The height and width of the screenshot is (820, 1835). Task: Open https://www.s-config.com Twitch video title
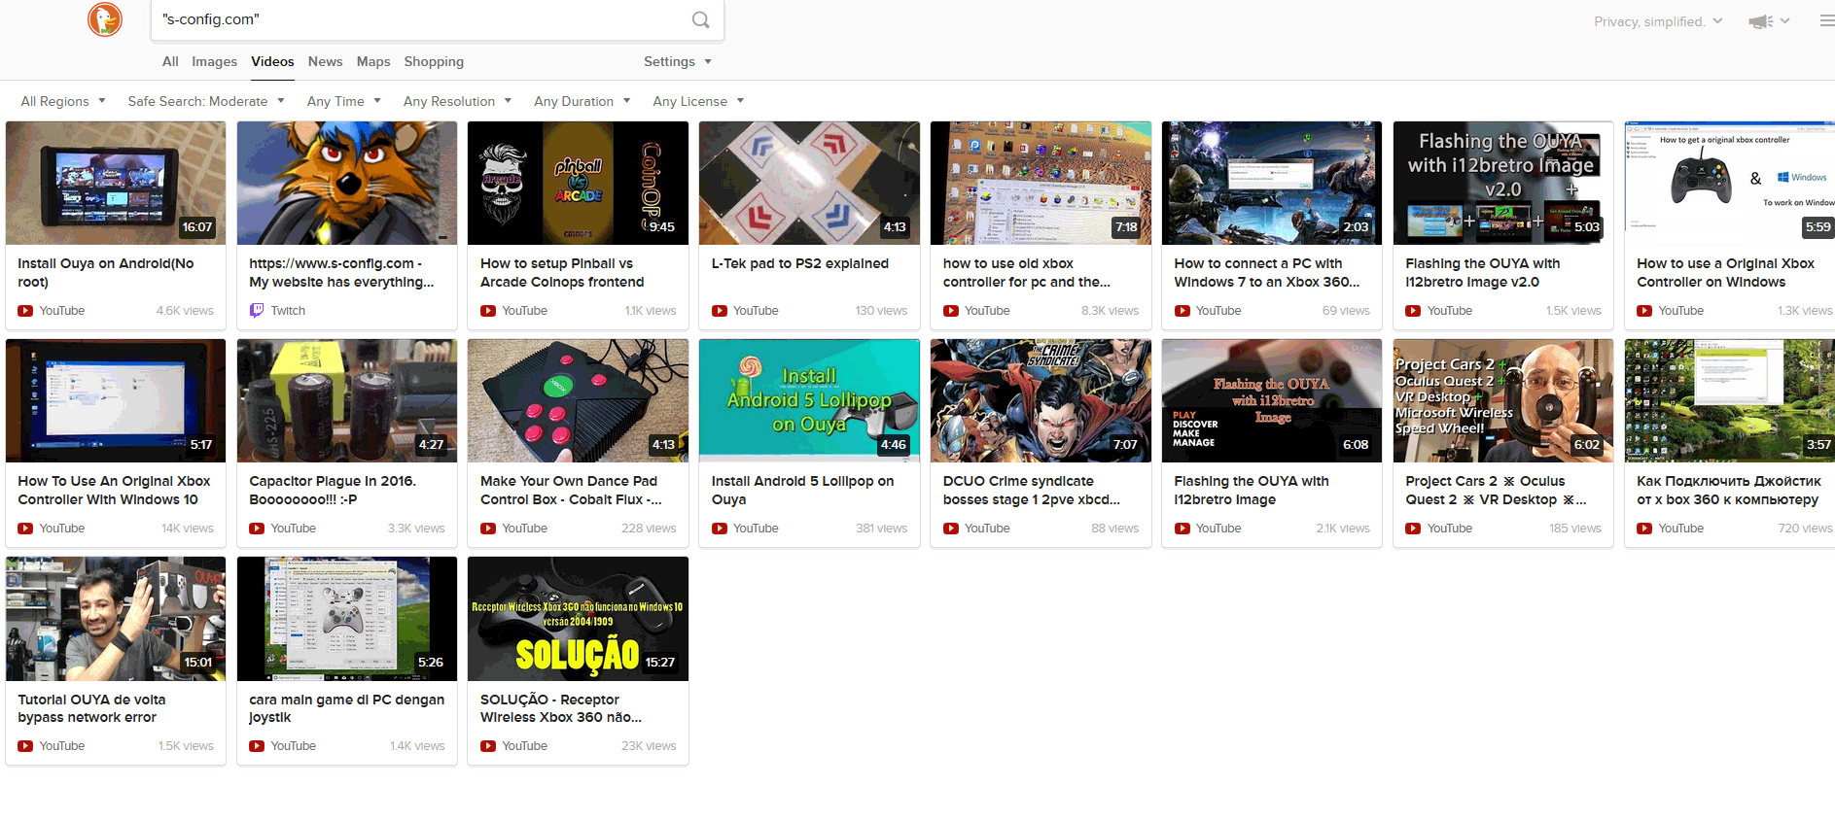tap(341, 273)
